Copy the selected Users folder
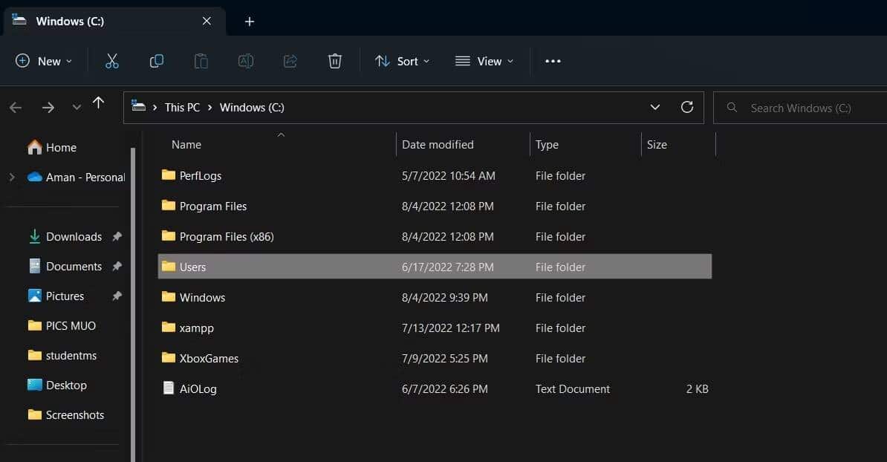This screenshot has height=462, width=887. [156, 61]
